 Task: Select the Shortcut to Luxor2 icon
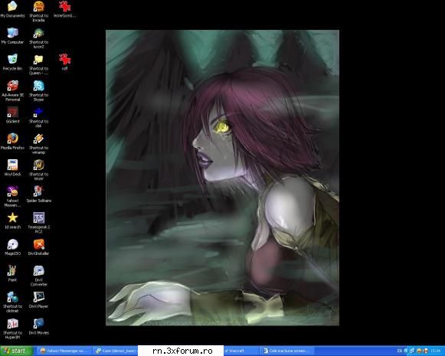click(38, 38)
